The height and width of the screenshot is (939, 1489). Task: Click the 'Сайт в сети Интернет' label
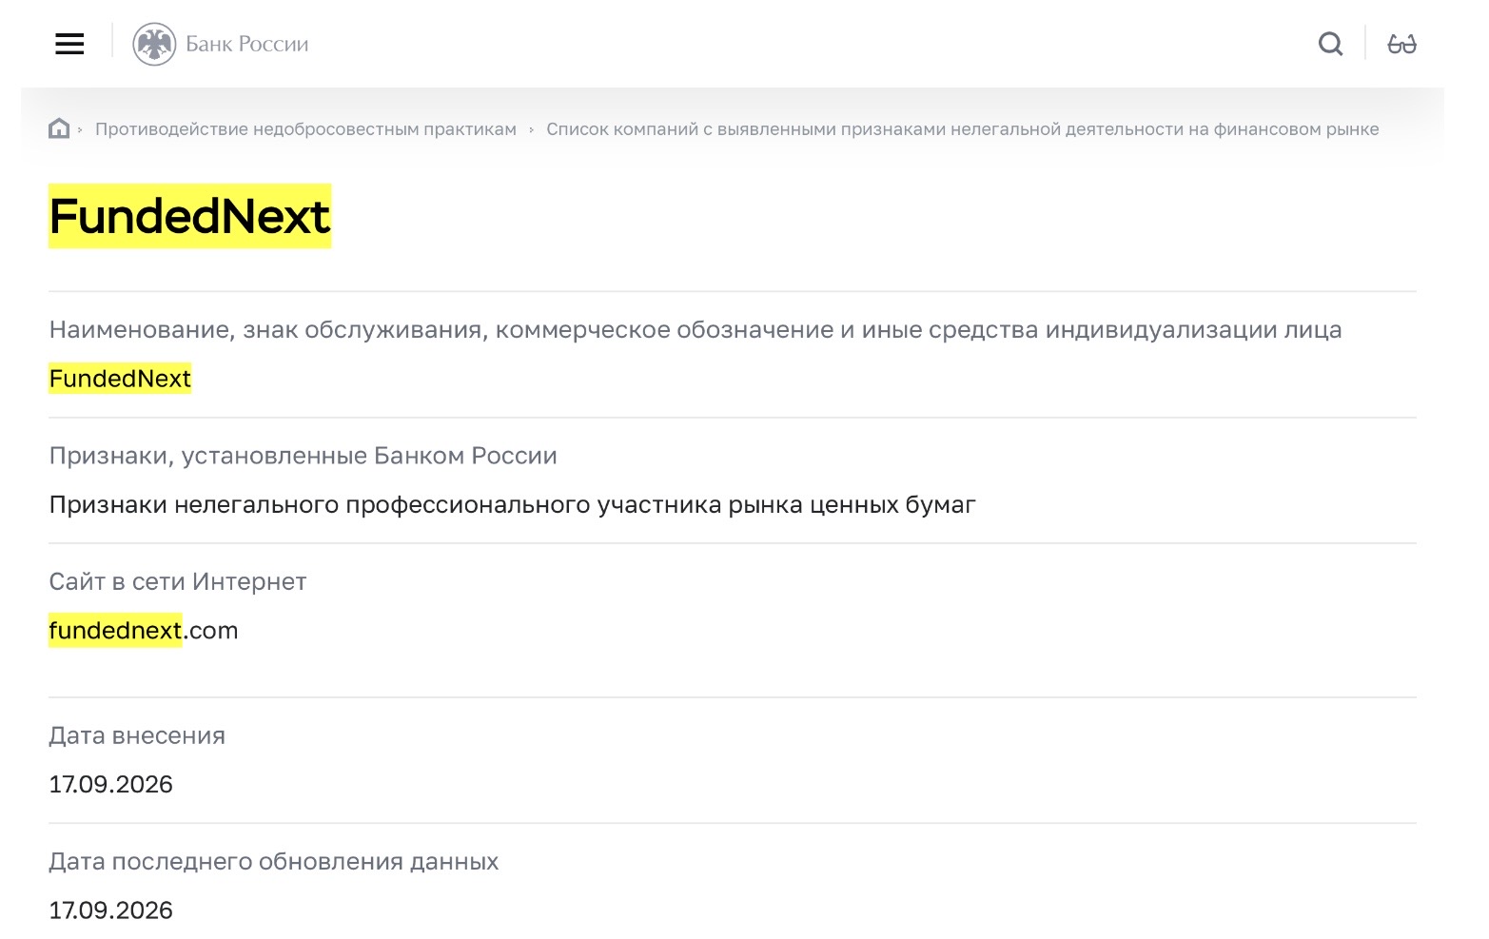click(x=178, y=581)
